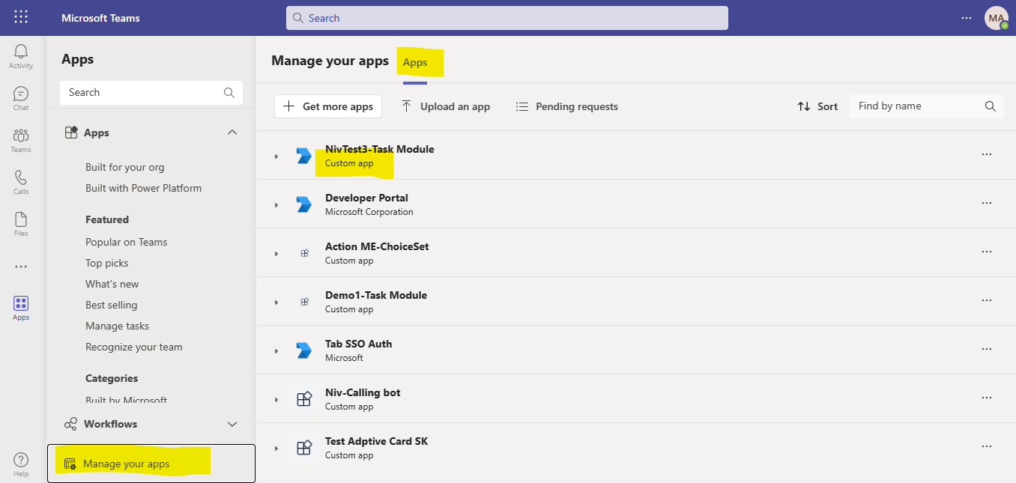This screenshot has height=483, width=1016.
Task: Click the waffle app launcher icon
Action: (20, 17)
